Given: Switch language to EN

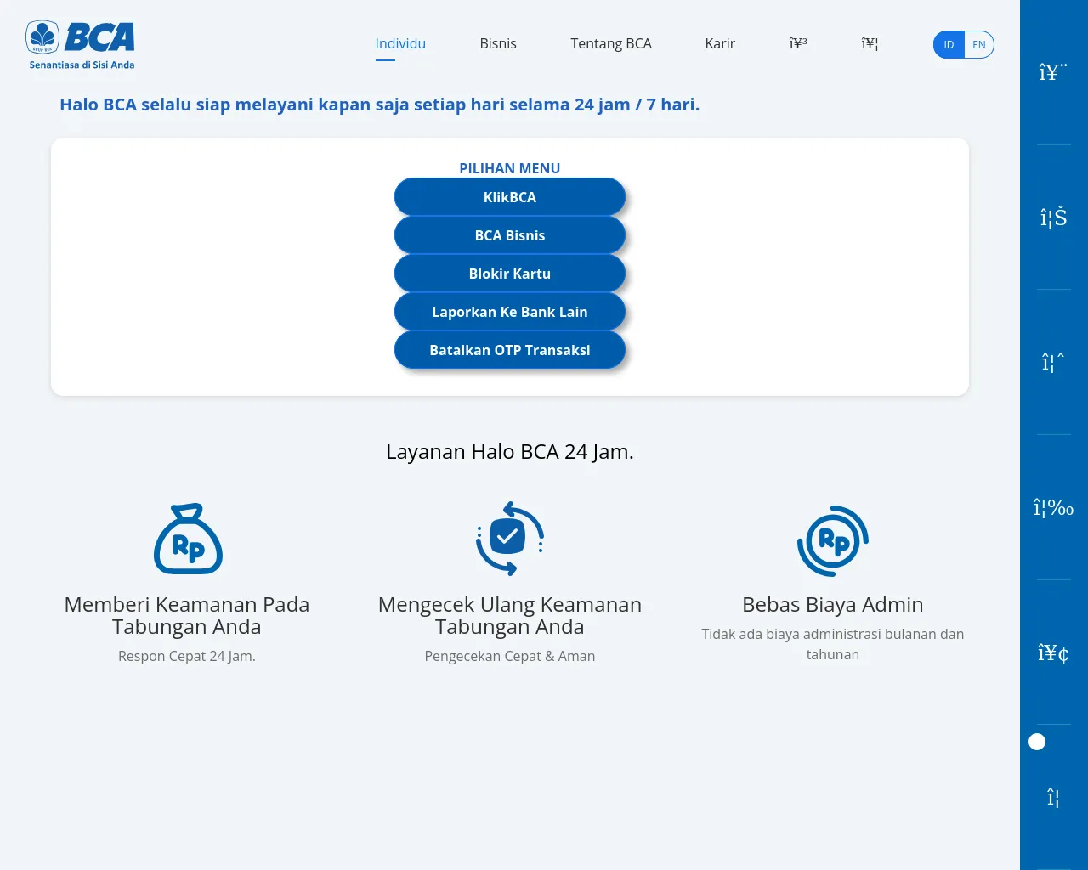Looking at the screenshot, I should [979, 45].
